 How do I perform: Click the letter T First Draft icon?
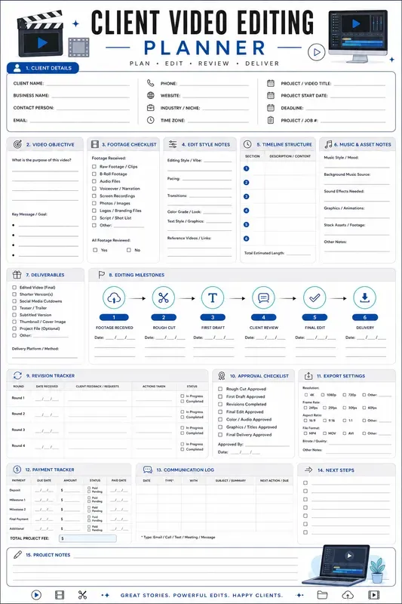click(x=213, y=297)
